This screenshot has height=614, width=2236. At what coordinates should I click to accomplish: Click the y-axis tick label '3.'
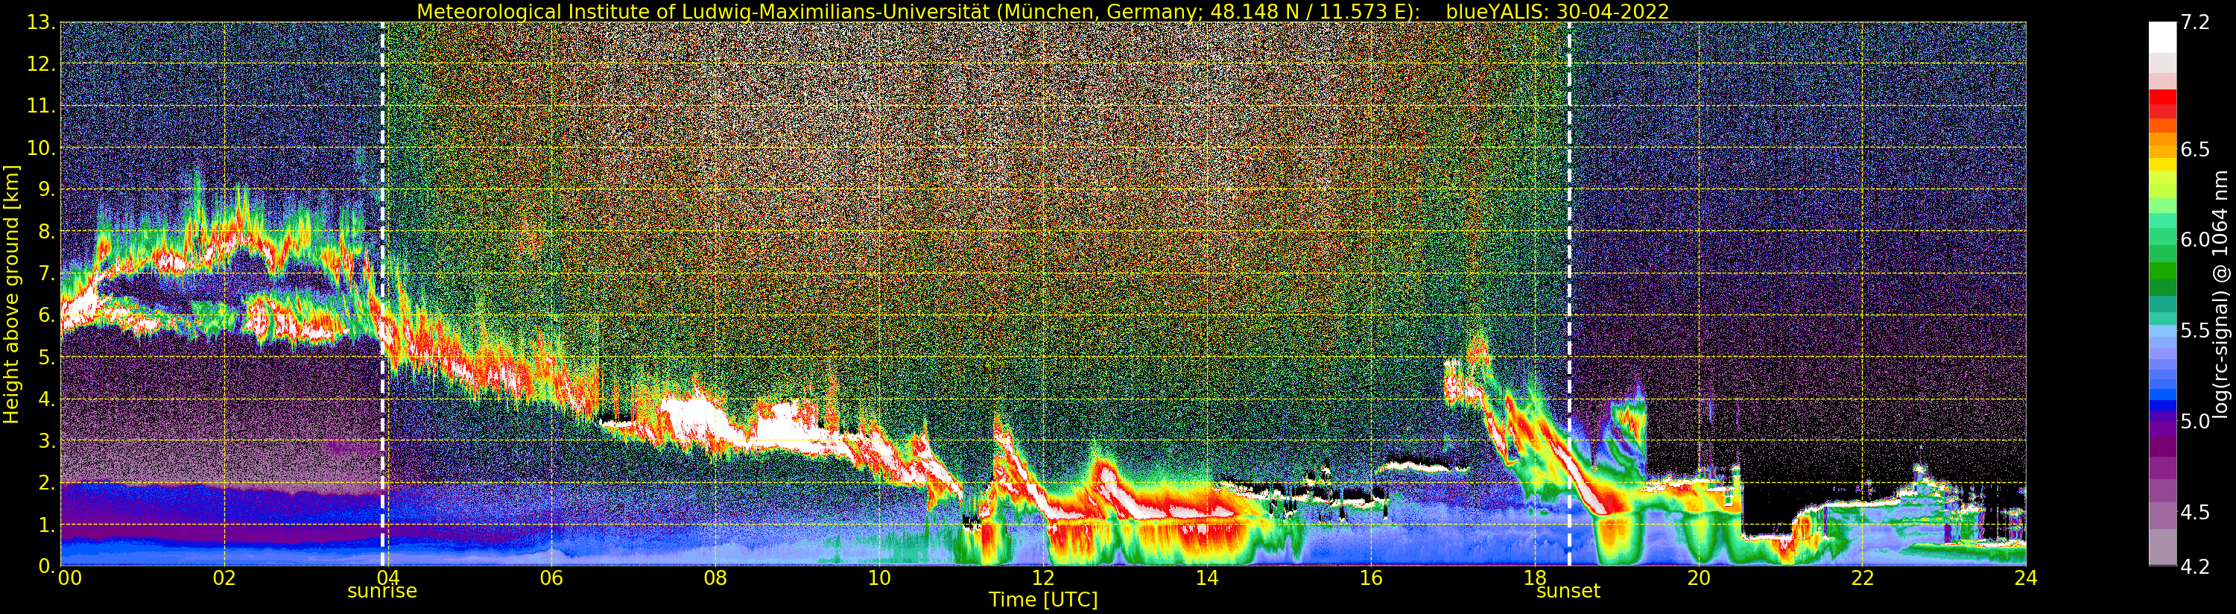[47, 440]
